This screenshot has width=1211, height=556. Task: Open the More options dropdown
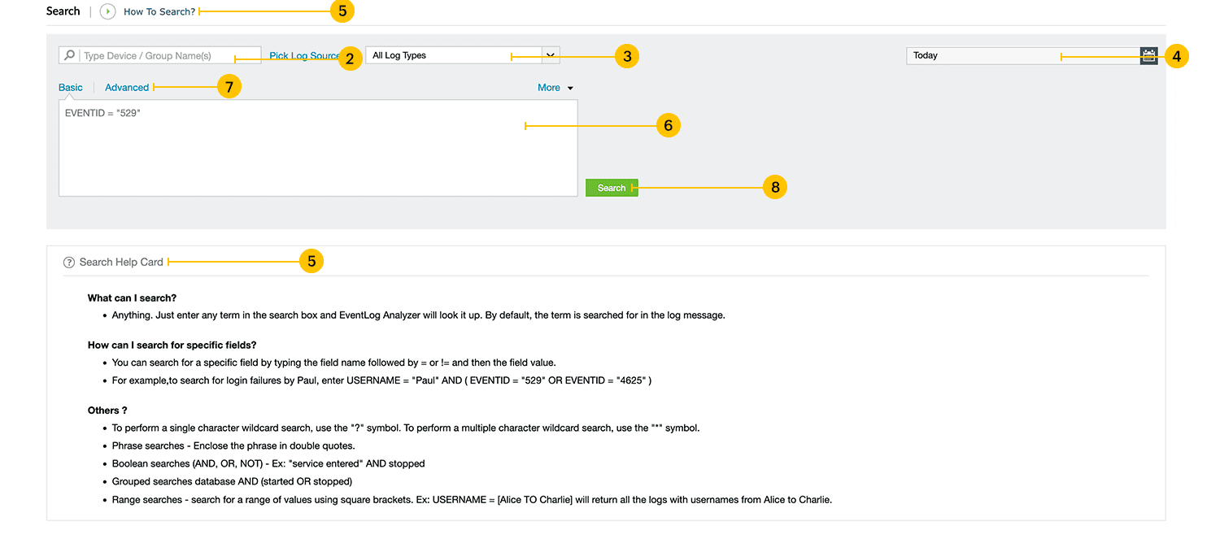coord(555,87)
